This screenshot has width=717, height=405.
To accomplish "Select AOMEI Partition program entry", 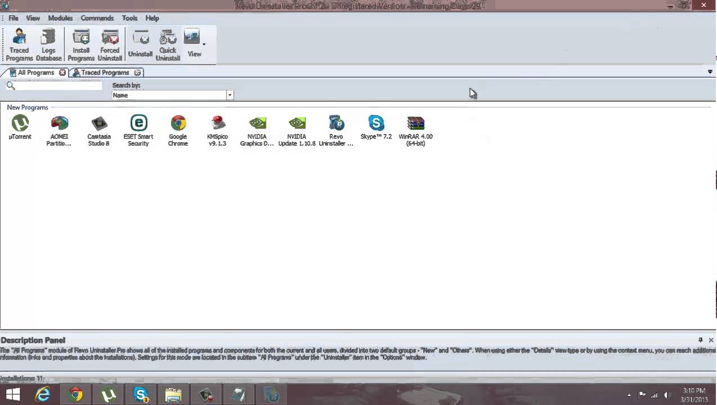I will [x=59, y=130].
